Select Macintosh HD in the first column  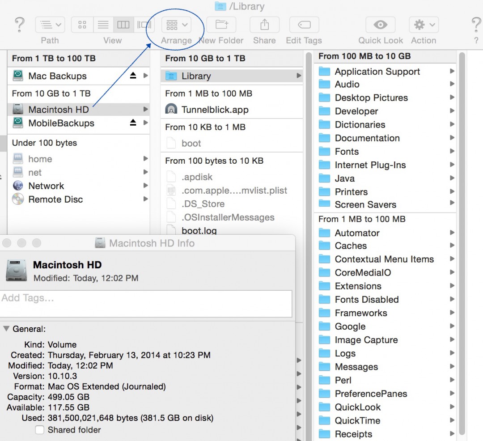pos(79,109)
